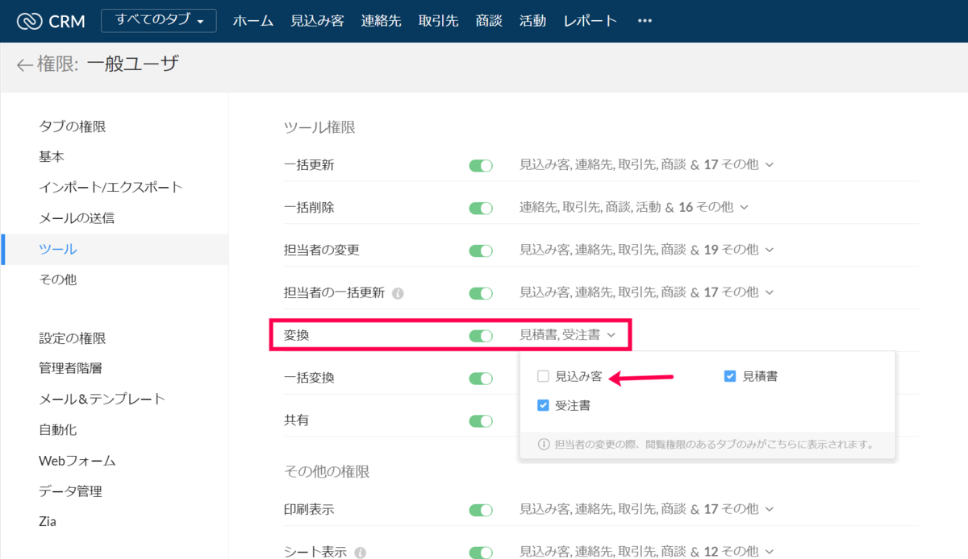The width and height of the screenshot is (968, 559).
Task: Click the 変換 row label
Action: point(297,335)
